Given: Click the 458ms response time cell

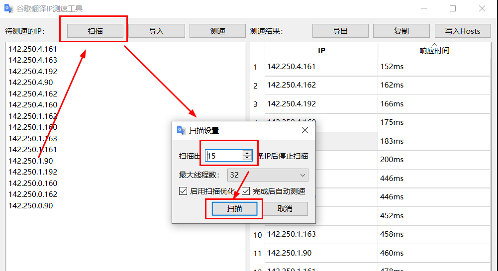Looking at the screenshot, I should (x=434, y=234).
